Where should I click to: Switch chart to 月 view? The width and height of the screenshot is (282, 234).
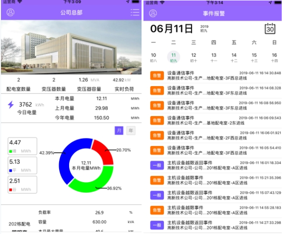click(x=119, y=131)
